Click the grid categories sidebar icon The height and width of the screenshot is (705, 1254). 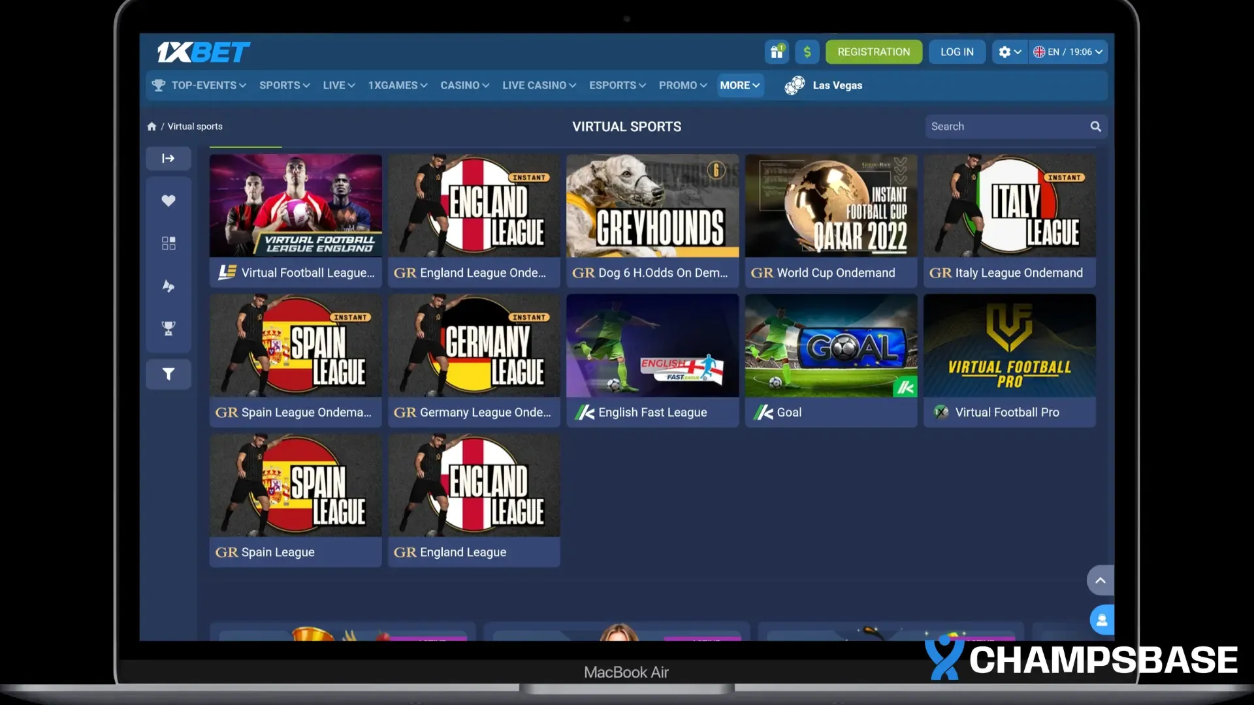tap(169, 243)
